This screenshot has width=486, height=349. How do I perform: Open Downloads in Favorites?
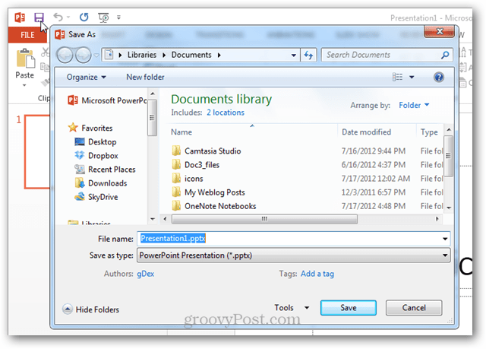click(x=101, y=183)
